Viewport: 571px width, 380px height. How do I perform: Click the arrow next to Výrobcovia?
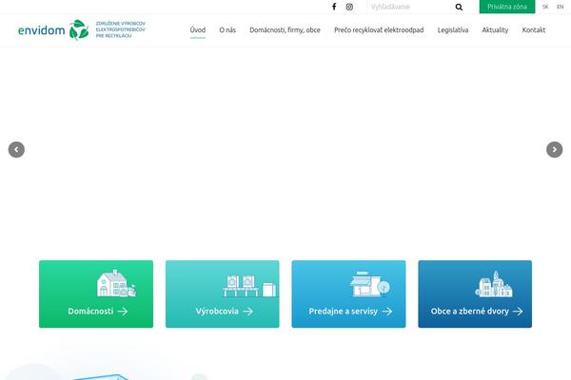pos(248,312)
